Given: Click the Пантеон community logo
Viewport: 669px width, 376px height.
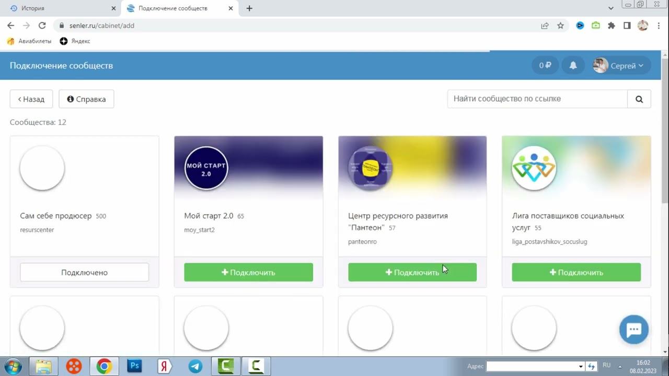Looking at the screenshot, I should 371,168.
